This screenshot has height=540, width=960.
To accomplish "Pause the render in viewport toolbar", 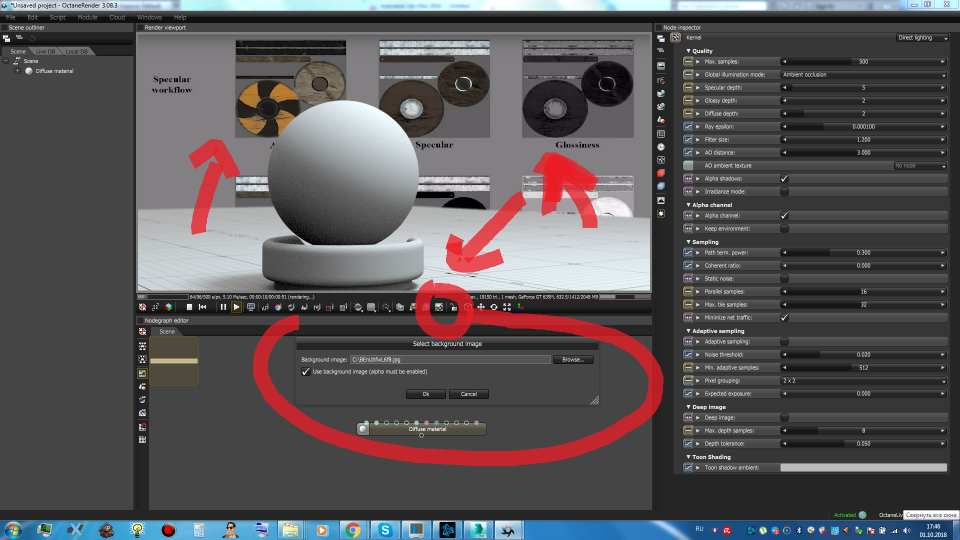I will pos(223,307).
